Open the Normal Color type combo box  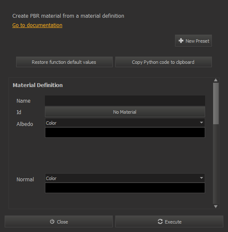125,178
